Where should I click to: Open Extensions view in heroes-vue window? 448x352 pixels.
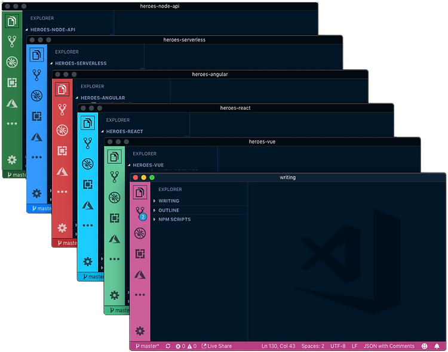[x=114, y=218]
